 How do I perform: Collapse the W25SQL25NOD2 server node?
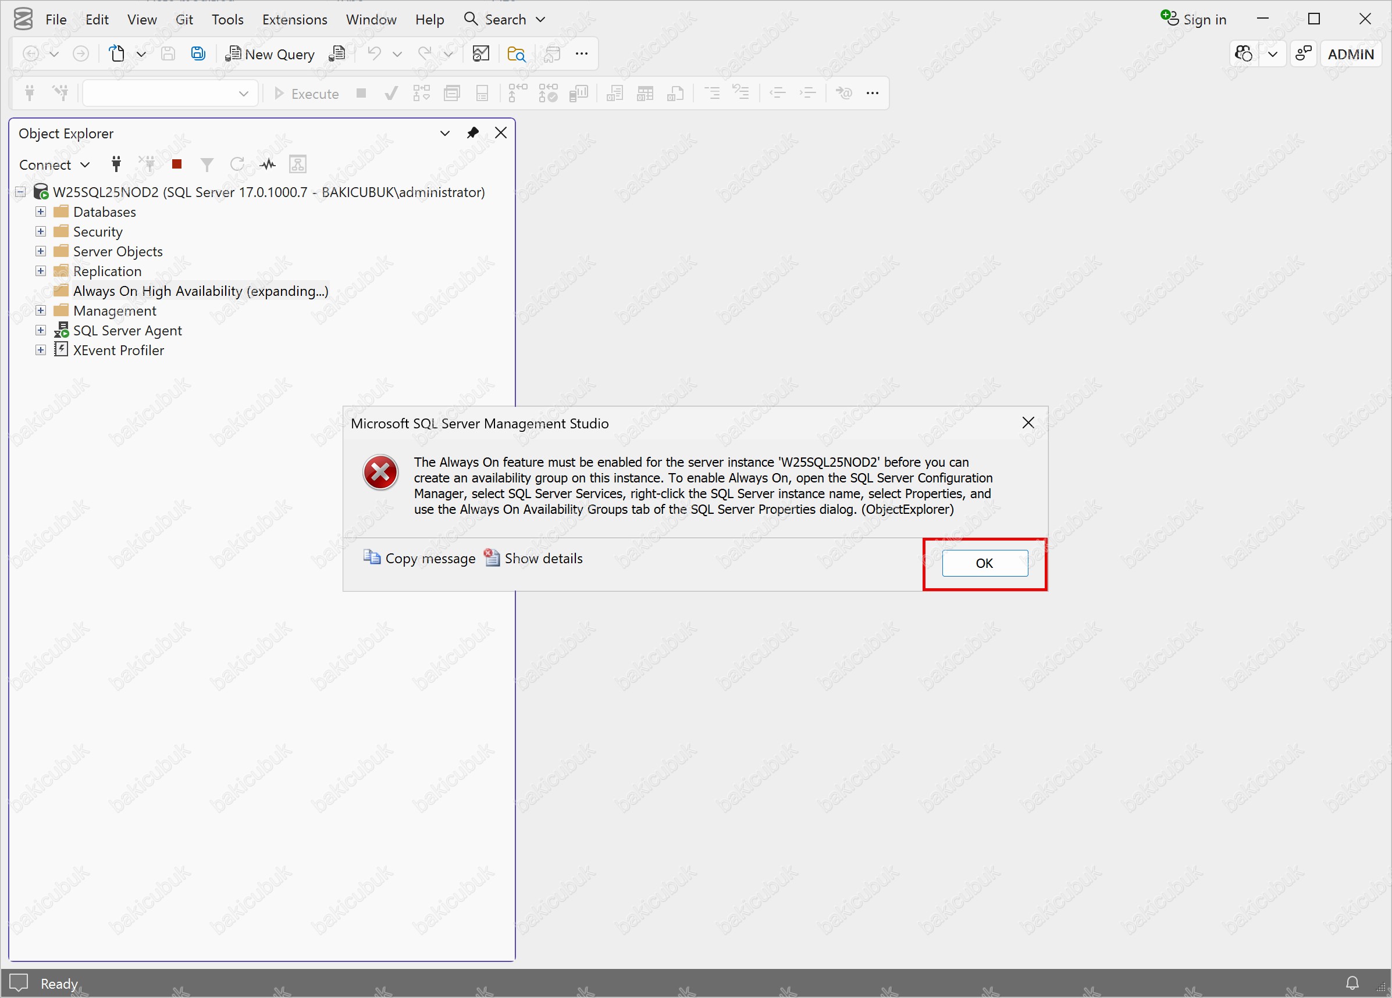20,192
